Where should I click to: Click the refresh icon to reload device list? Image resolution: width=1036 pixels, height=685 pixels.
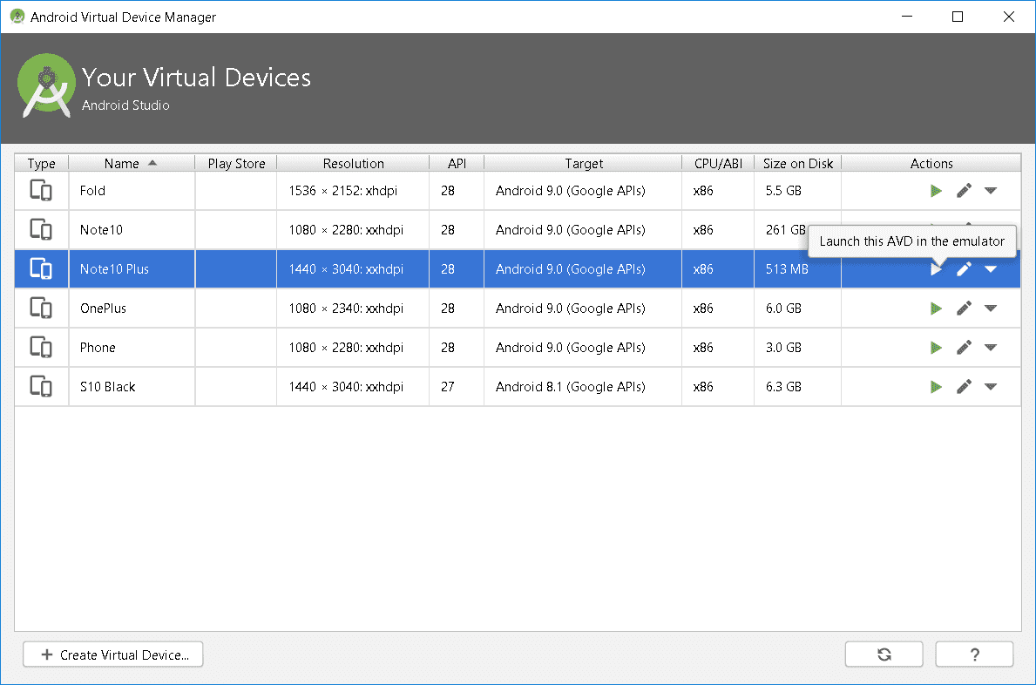point(884,654)
